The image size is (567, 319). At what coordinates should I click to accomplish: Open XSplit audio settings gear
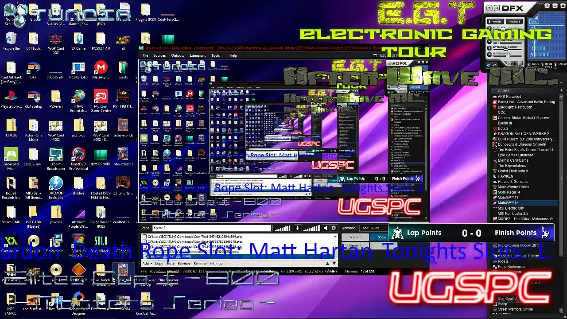[x=334, y=228]
